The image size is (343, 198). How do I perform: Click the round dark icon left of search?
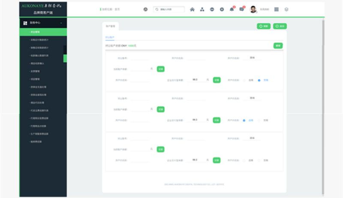point(145,9)
